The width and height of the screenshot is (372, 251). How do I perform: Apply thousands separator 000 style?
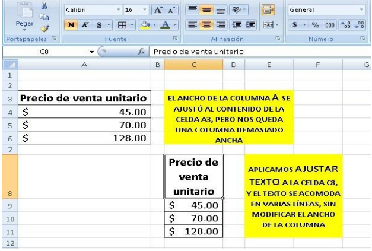pos(330,25)
